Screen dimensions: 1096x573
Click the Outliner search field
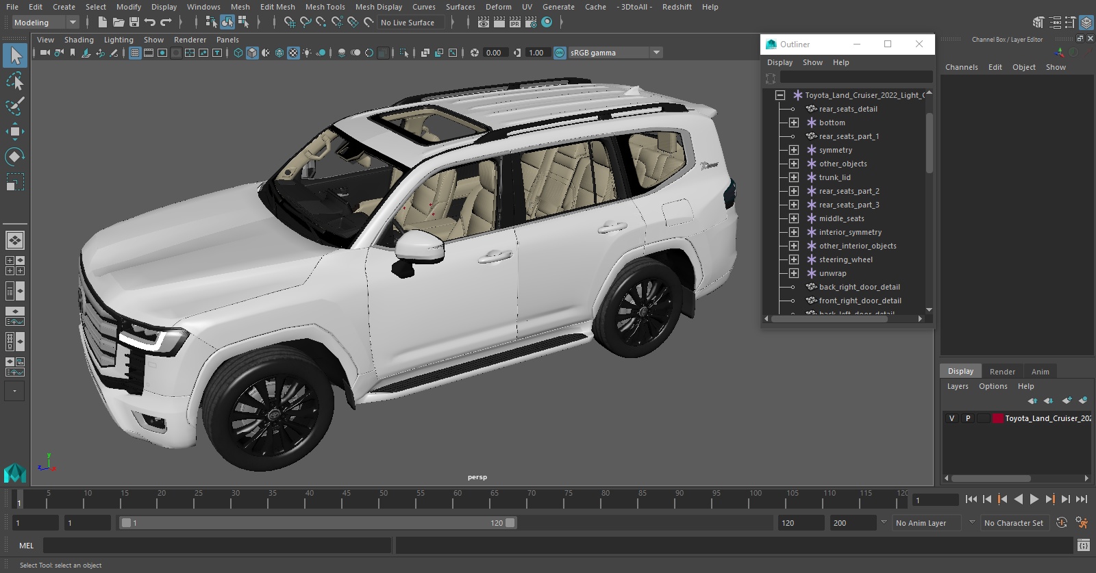tap(856, 77)
